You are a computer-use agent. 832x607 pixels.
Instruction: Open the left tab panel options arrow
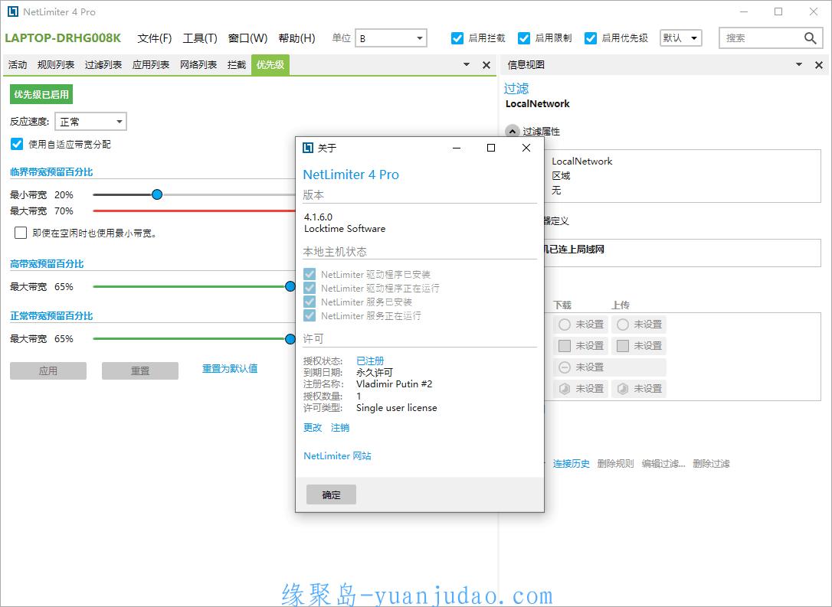pos(467,64)
